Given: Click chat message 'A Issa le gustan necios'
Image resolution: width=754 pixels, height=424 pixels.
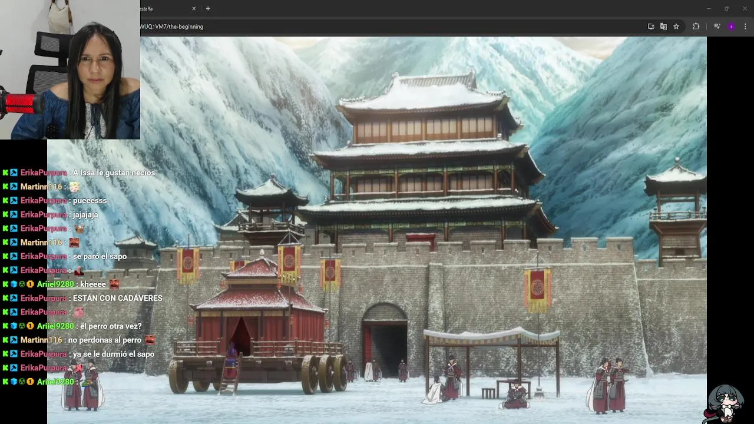Looking at the screenshot, I should [114, 173].
